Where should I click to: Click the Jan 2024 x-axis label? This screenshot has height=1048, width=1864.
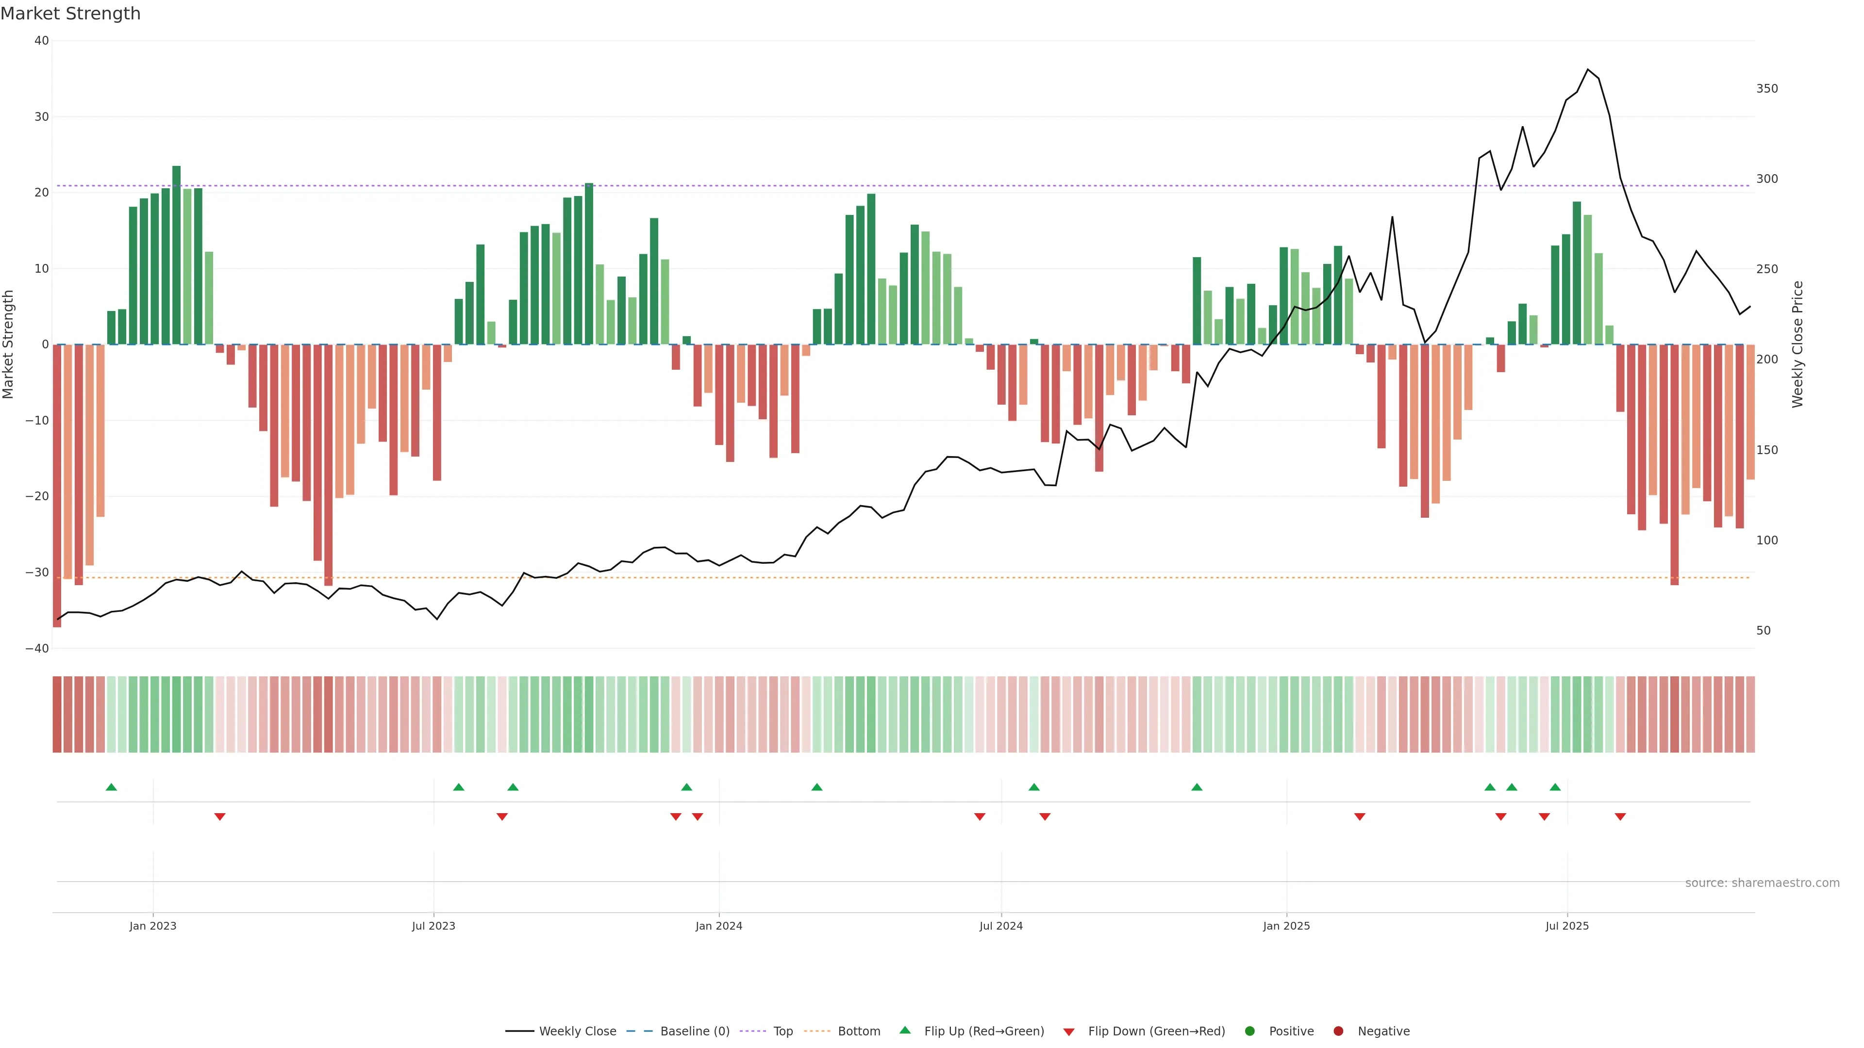tap(718, 926)
